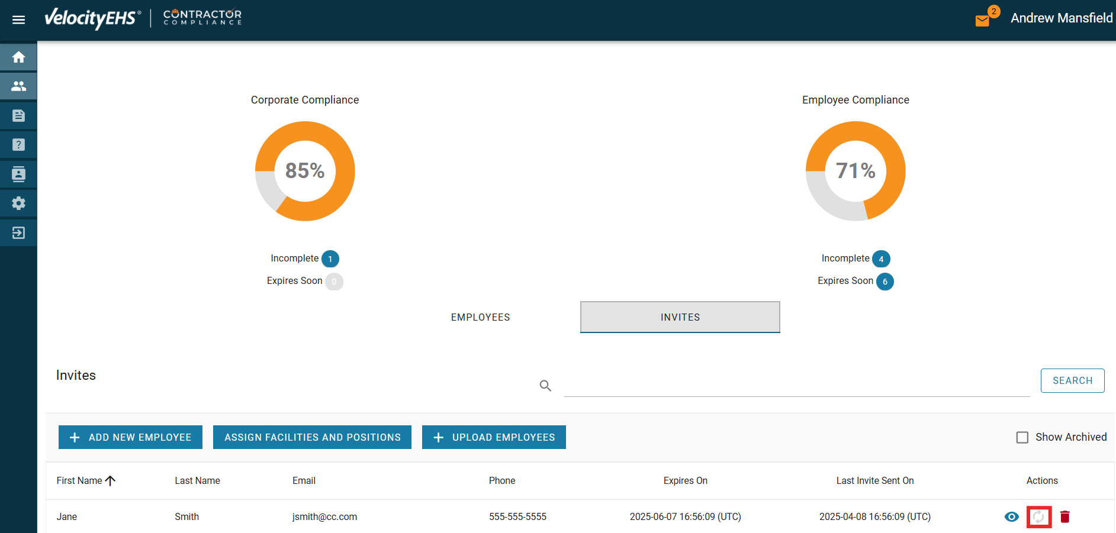Click Assign Facilities and Positions button
1116x533 pixels.
tap(312, 438)
